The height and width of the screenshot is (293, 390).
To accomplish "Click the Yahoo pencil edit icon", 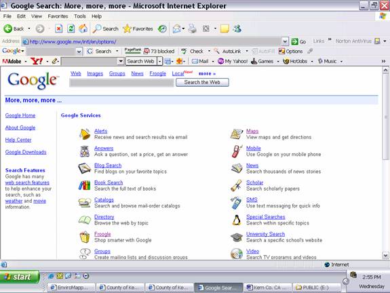I will click(x=55, y=61).
